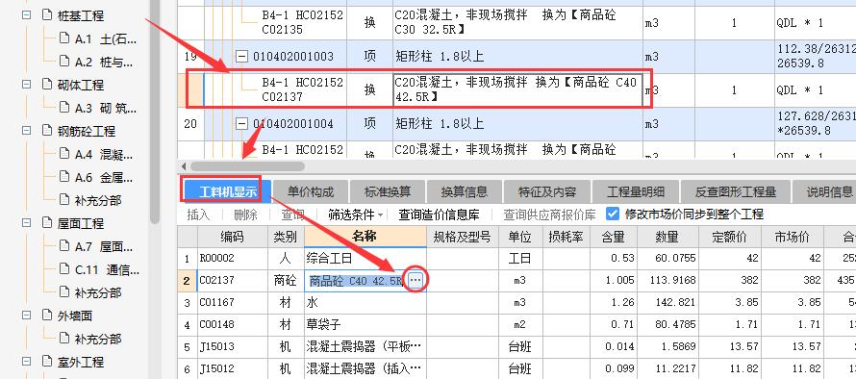Click the 屋面工程 document icon
Viewport: 856px width, 379px height.
coord(47,223)
